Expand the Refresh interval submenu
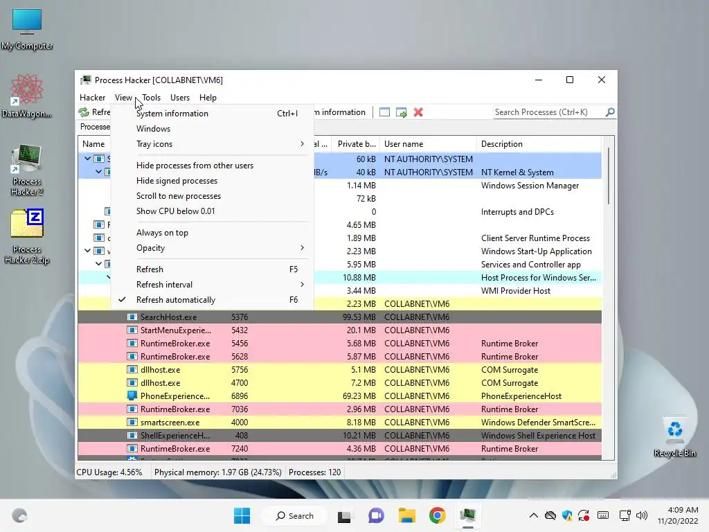 pyautogui.click(x=212, y=285)
